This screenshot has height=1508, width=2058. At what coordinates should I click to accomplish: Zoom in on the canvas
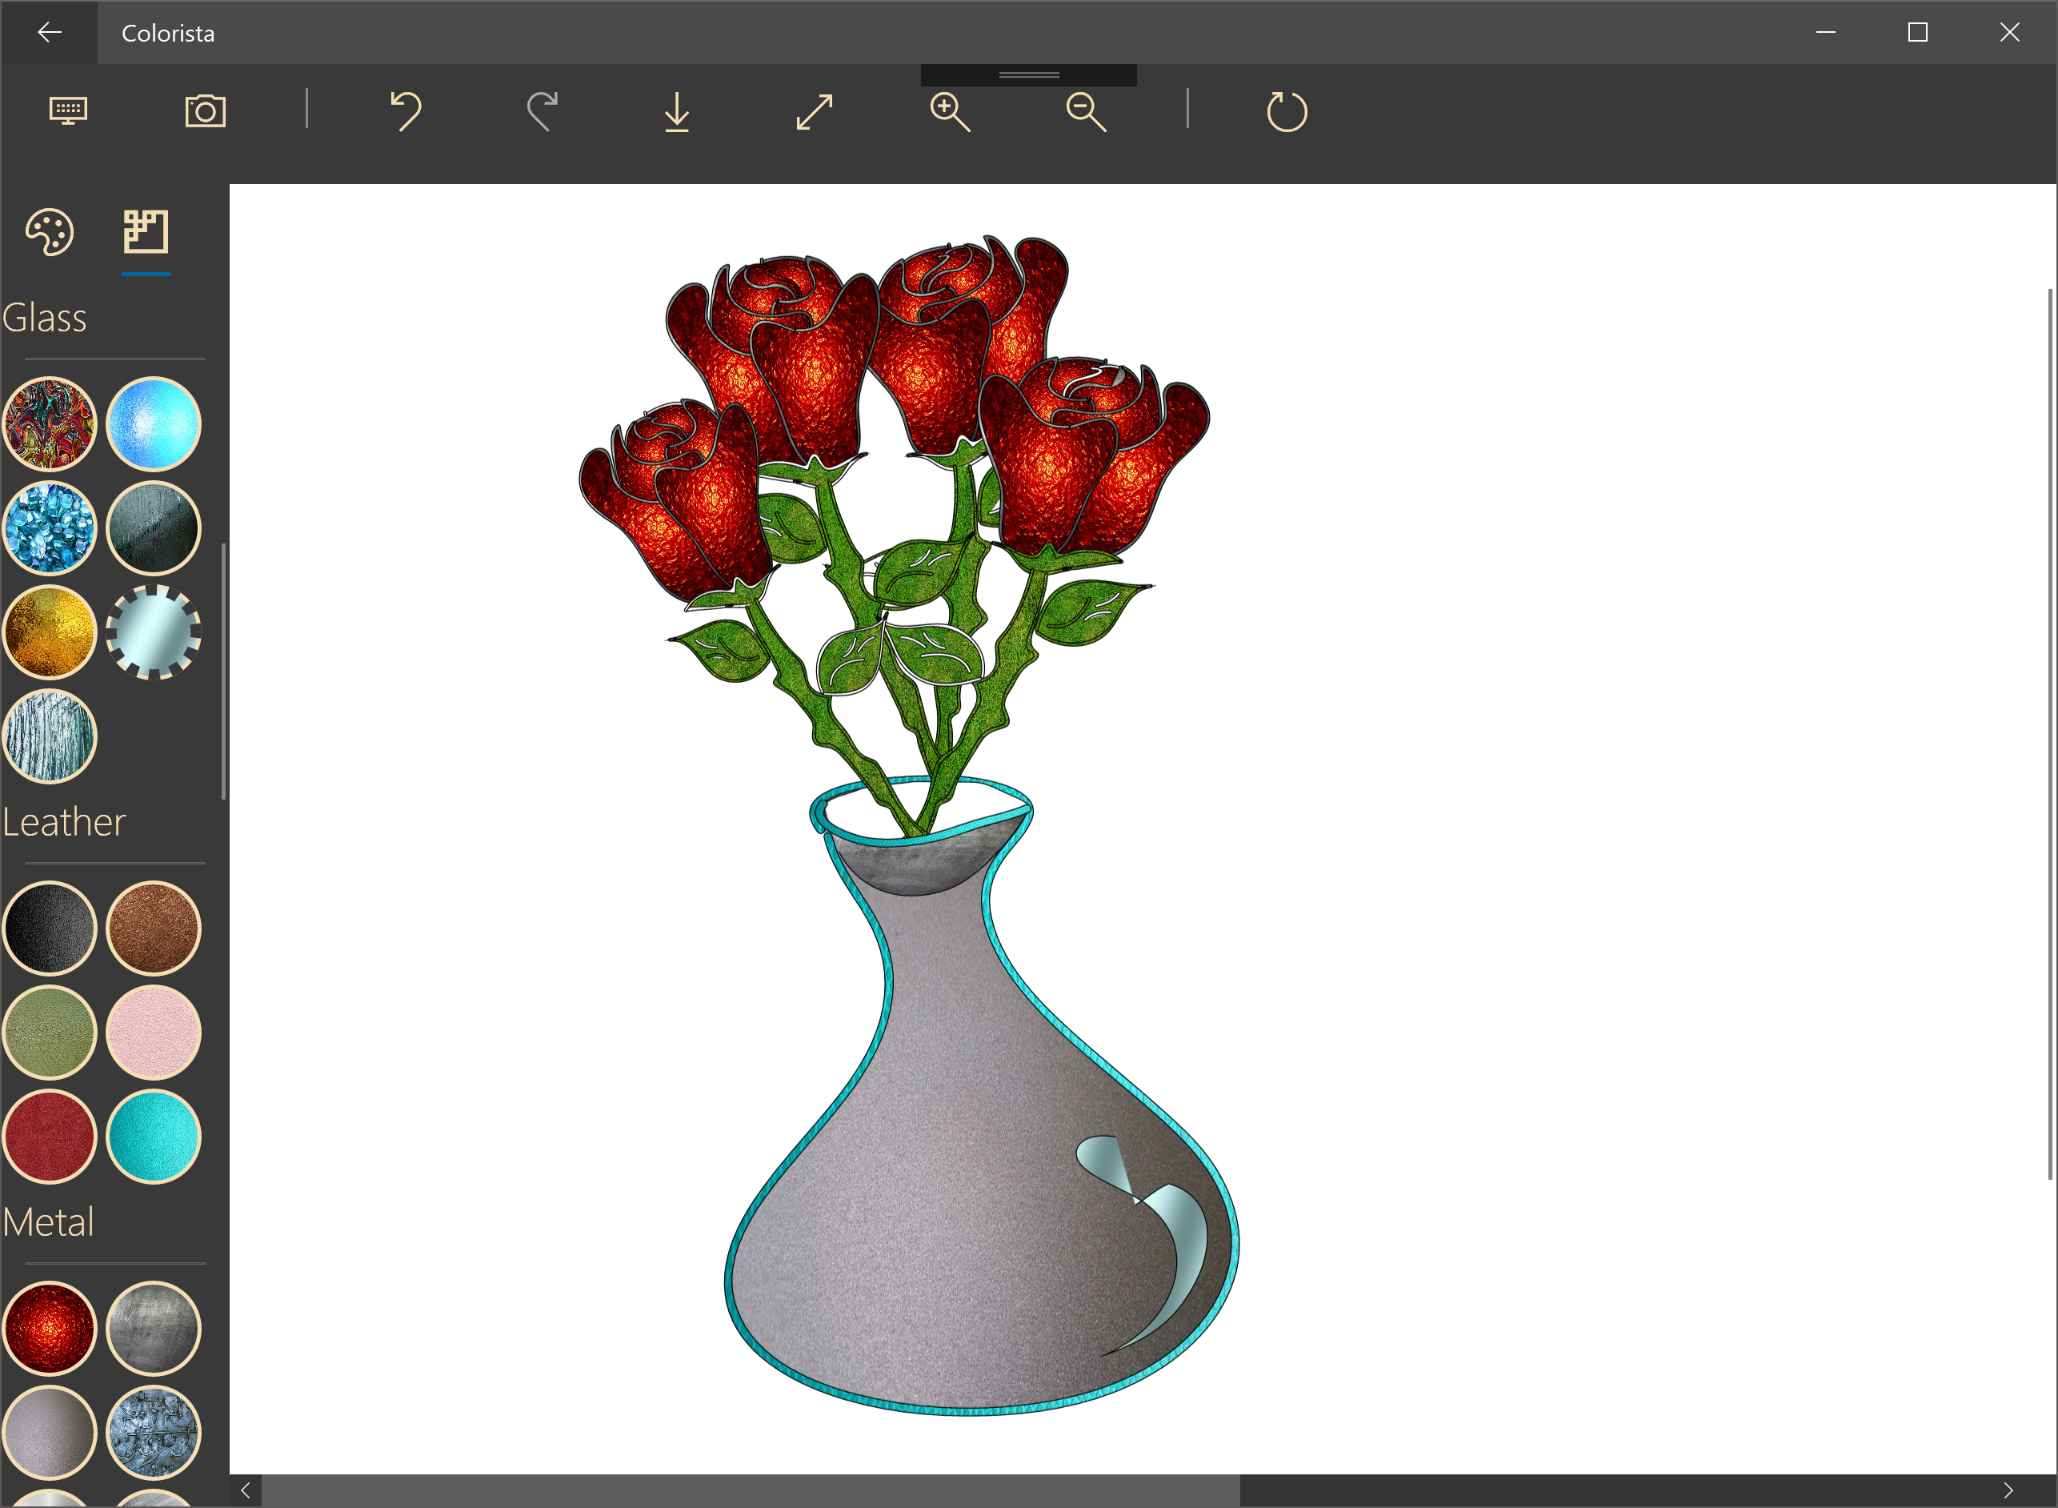tap(950, 111)
